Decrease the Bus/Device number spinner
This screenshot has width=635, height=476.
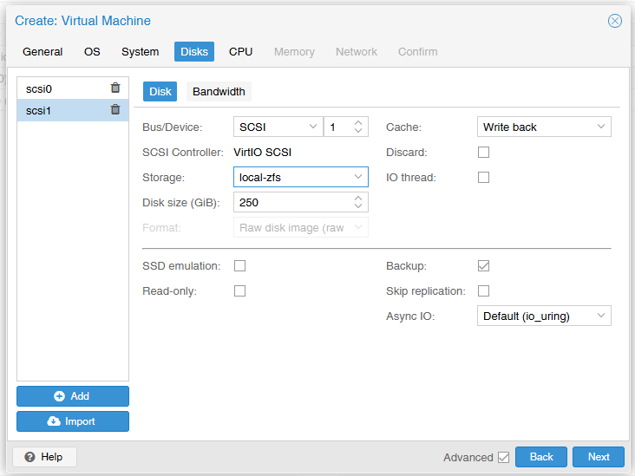coord(358,130)
